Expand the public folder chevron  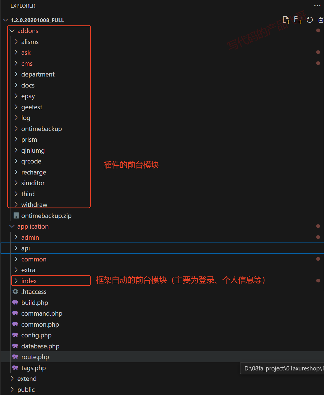tap(12, 389)
